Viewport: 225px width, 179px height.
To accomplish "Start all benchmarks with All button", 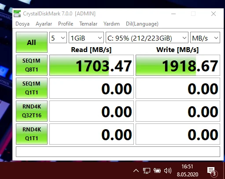I will click(x=32, y=42).
